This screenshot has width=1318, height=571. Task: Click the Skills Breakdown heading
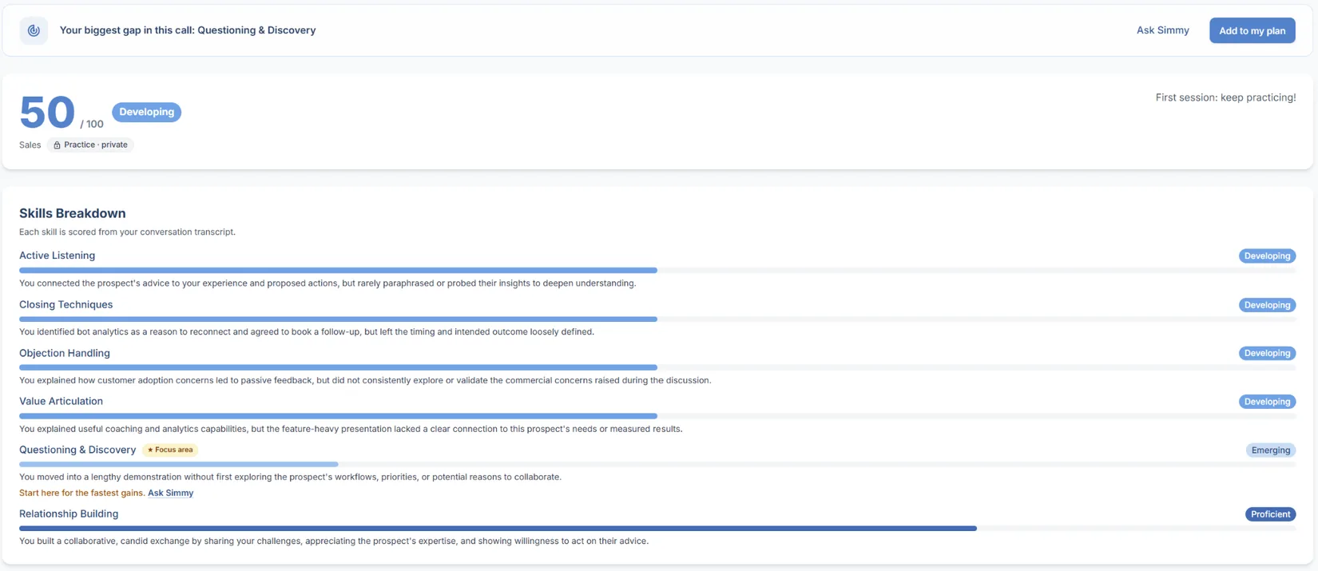[72, 213]
